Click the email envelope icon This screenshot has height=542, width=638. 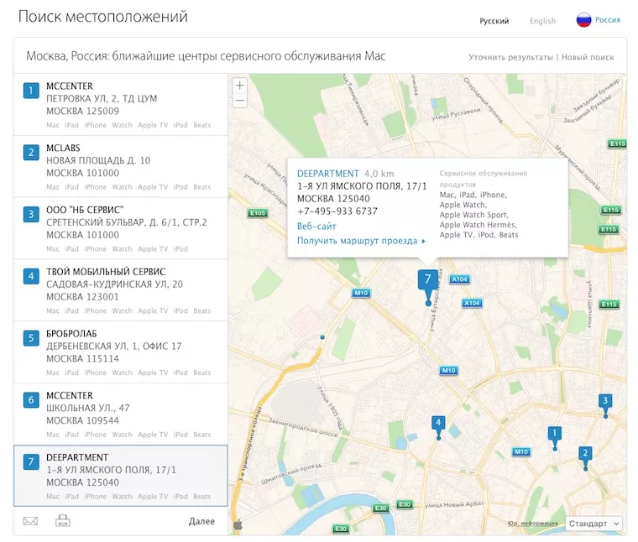click(30, 521)
